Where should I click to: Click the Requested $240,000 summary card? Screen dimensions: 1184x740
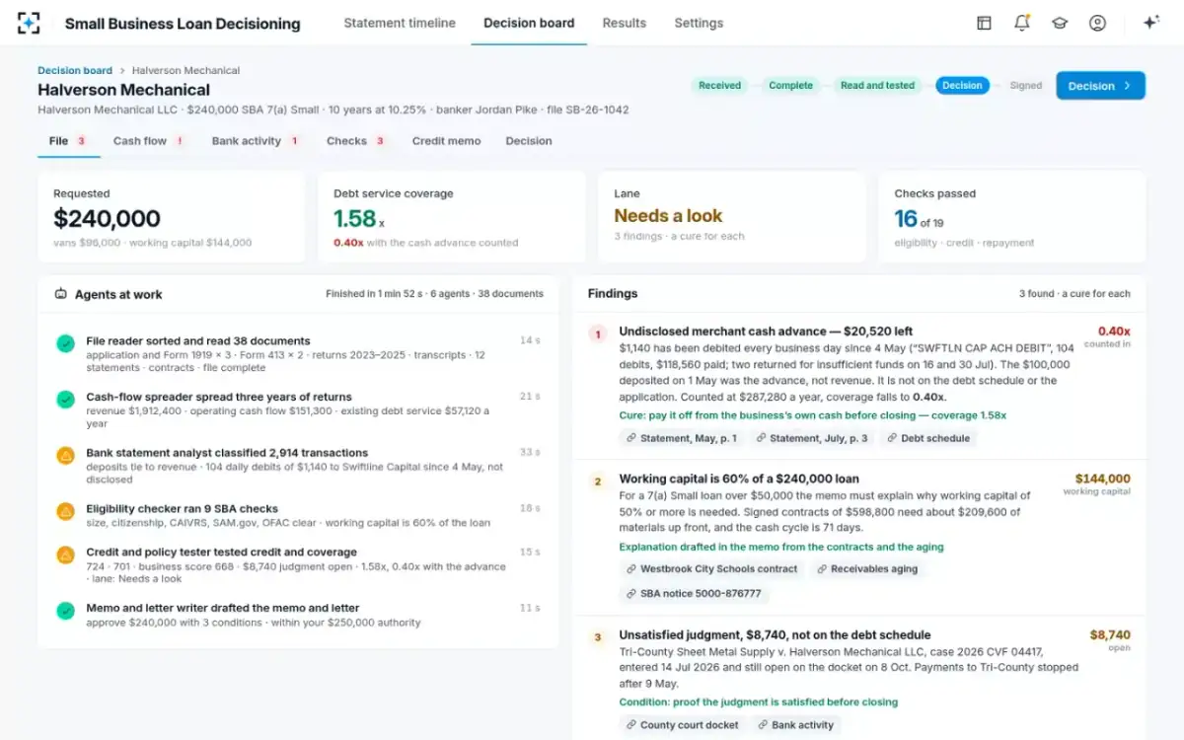point(172,217)
